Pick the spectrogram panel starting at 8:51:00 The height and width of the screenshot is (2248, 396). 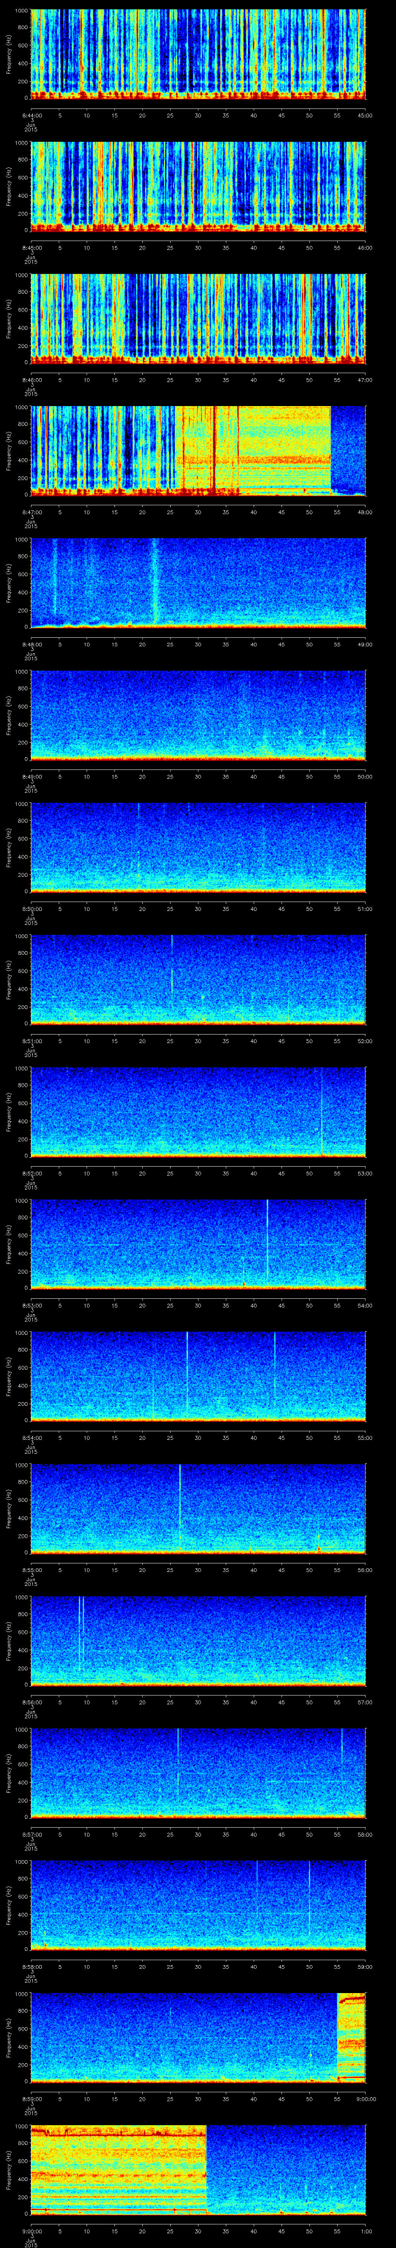[198, 980]
